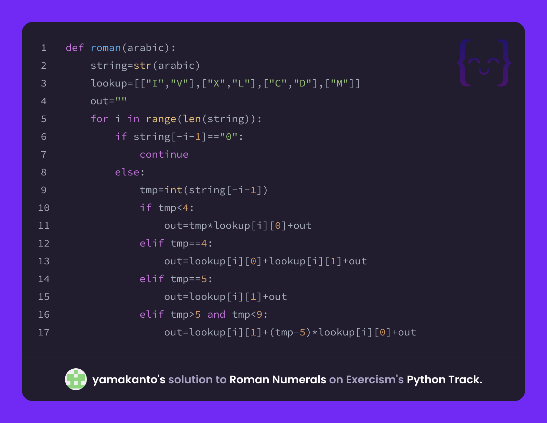Click the 'continue' statement

click(x=164, y=154)
